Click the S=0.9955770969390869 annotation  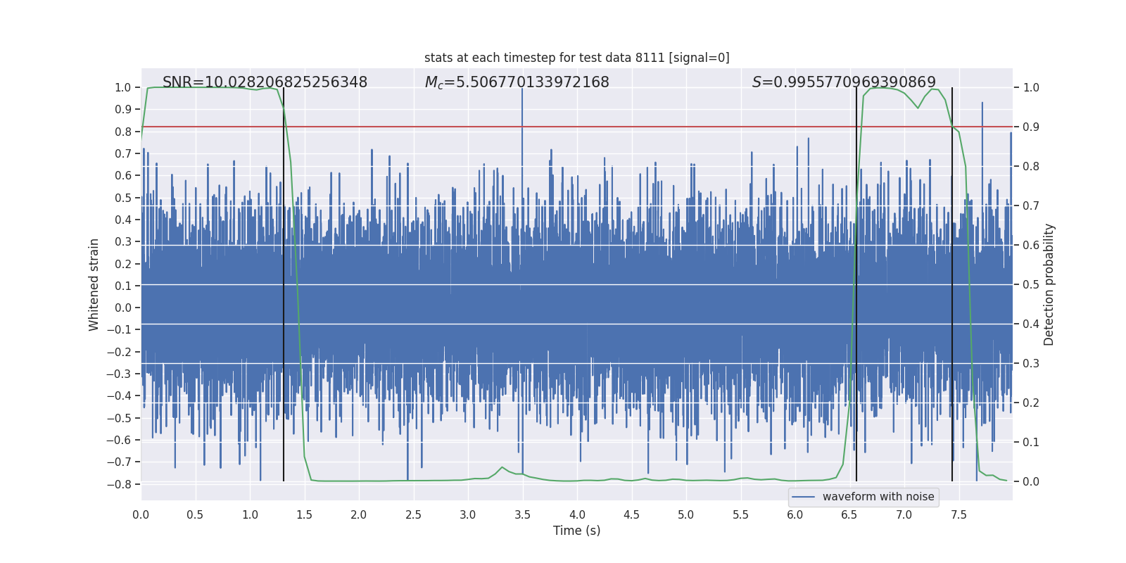pyautogui.click(x=844, y=82)
